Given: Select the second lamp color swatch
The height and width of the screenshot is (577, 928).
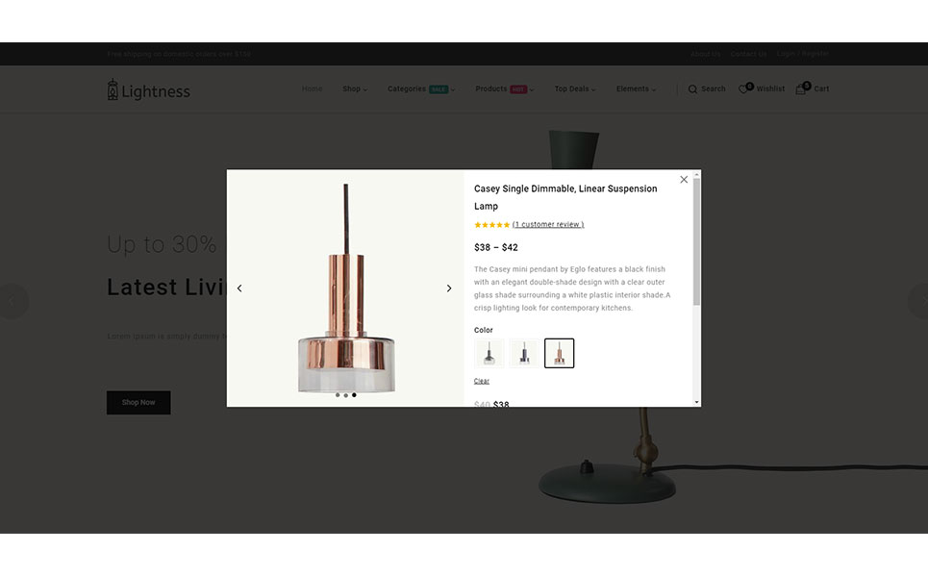Looking at the screenshot, I should point(524,353).
